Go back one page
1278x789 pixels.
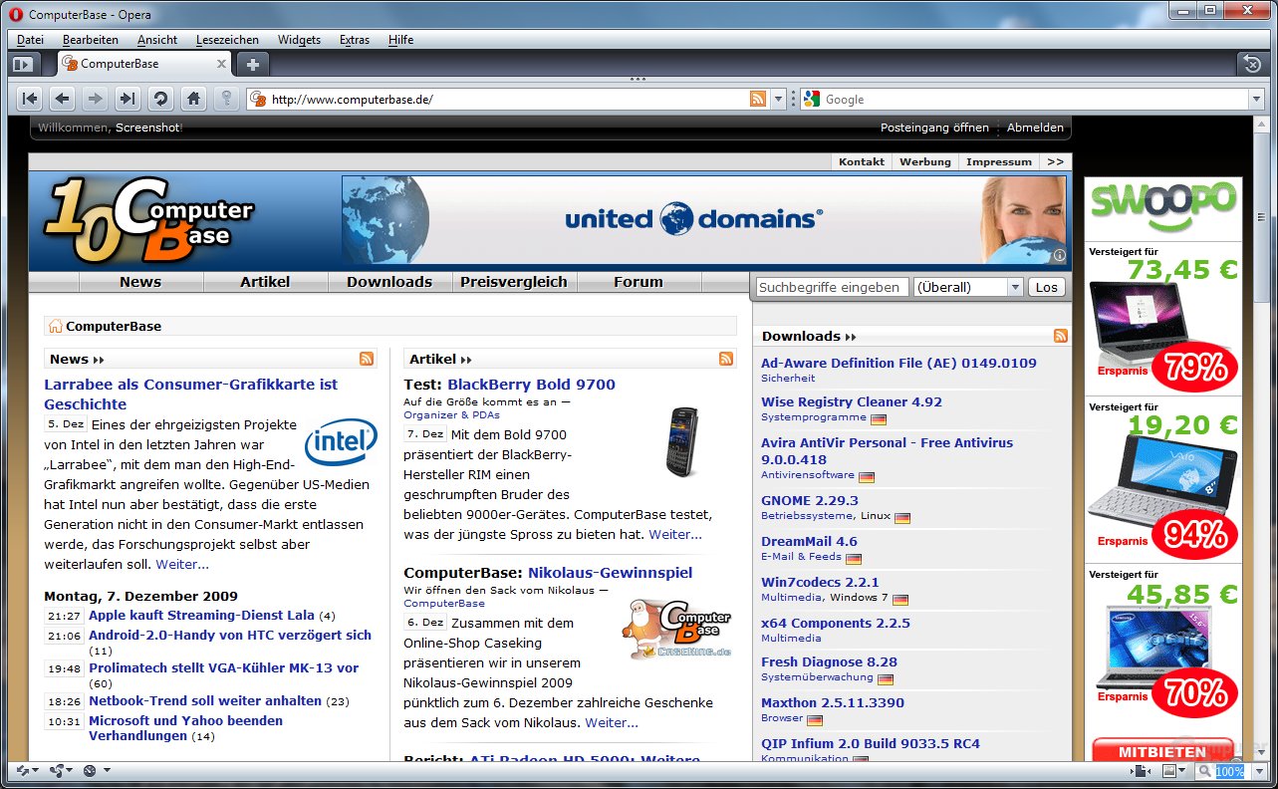point(62,99)
